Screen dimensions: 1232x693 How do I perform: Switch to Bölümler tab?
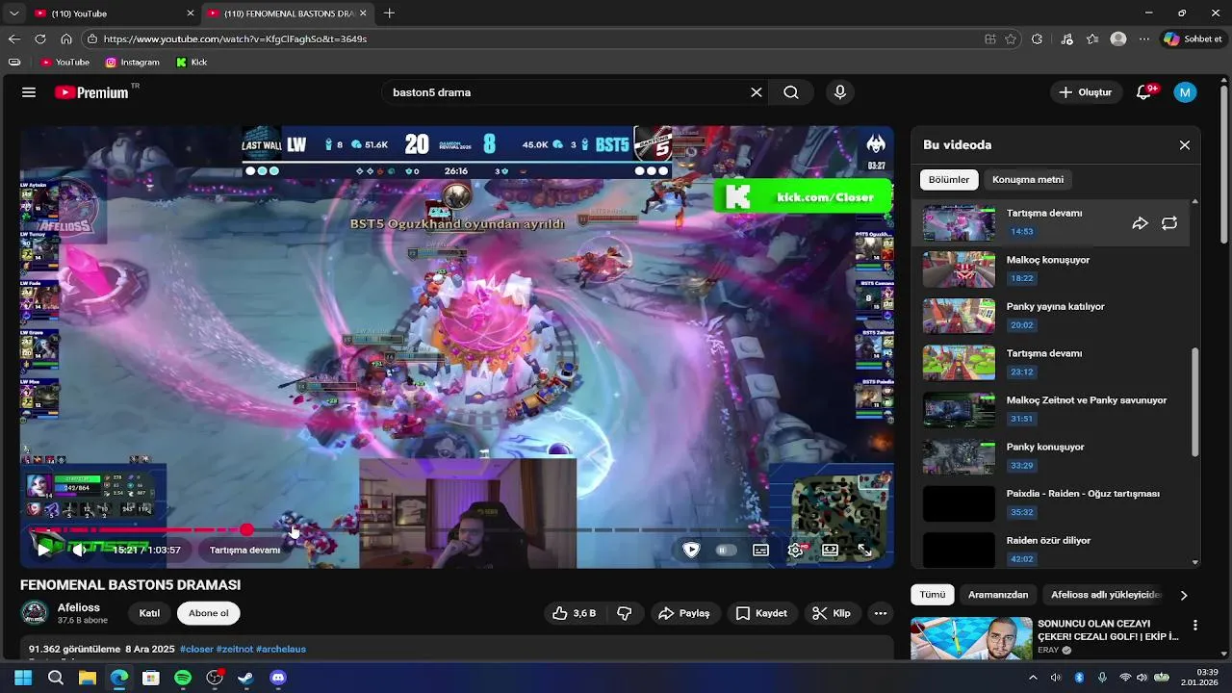point(949,180)
